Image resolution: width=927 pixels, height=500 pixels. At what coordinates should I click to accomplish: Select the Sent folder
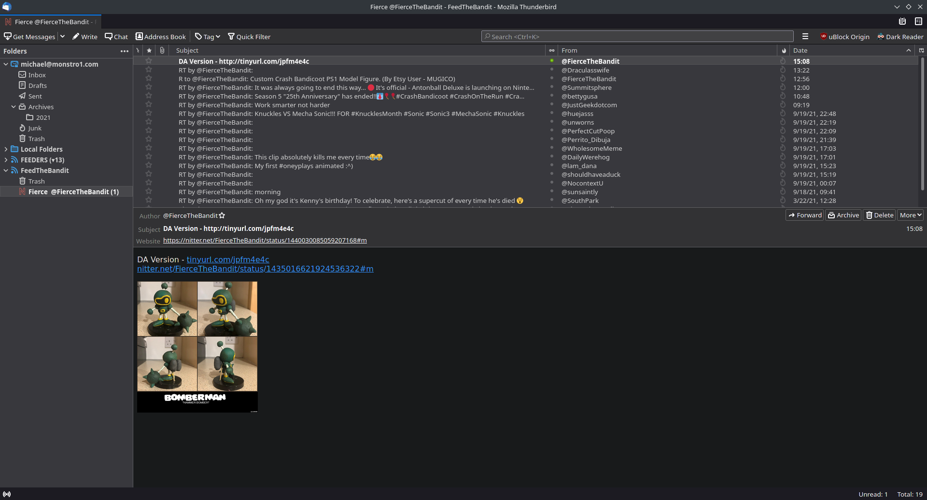[x=35, y=96]
